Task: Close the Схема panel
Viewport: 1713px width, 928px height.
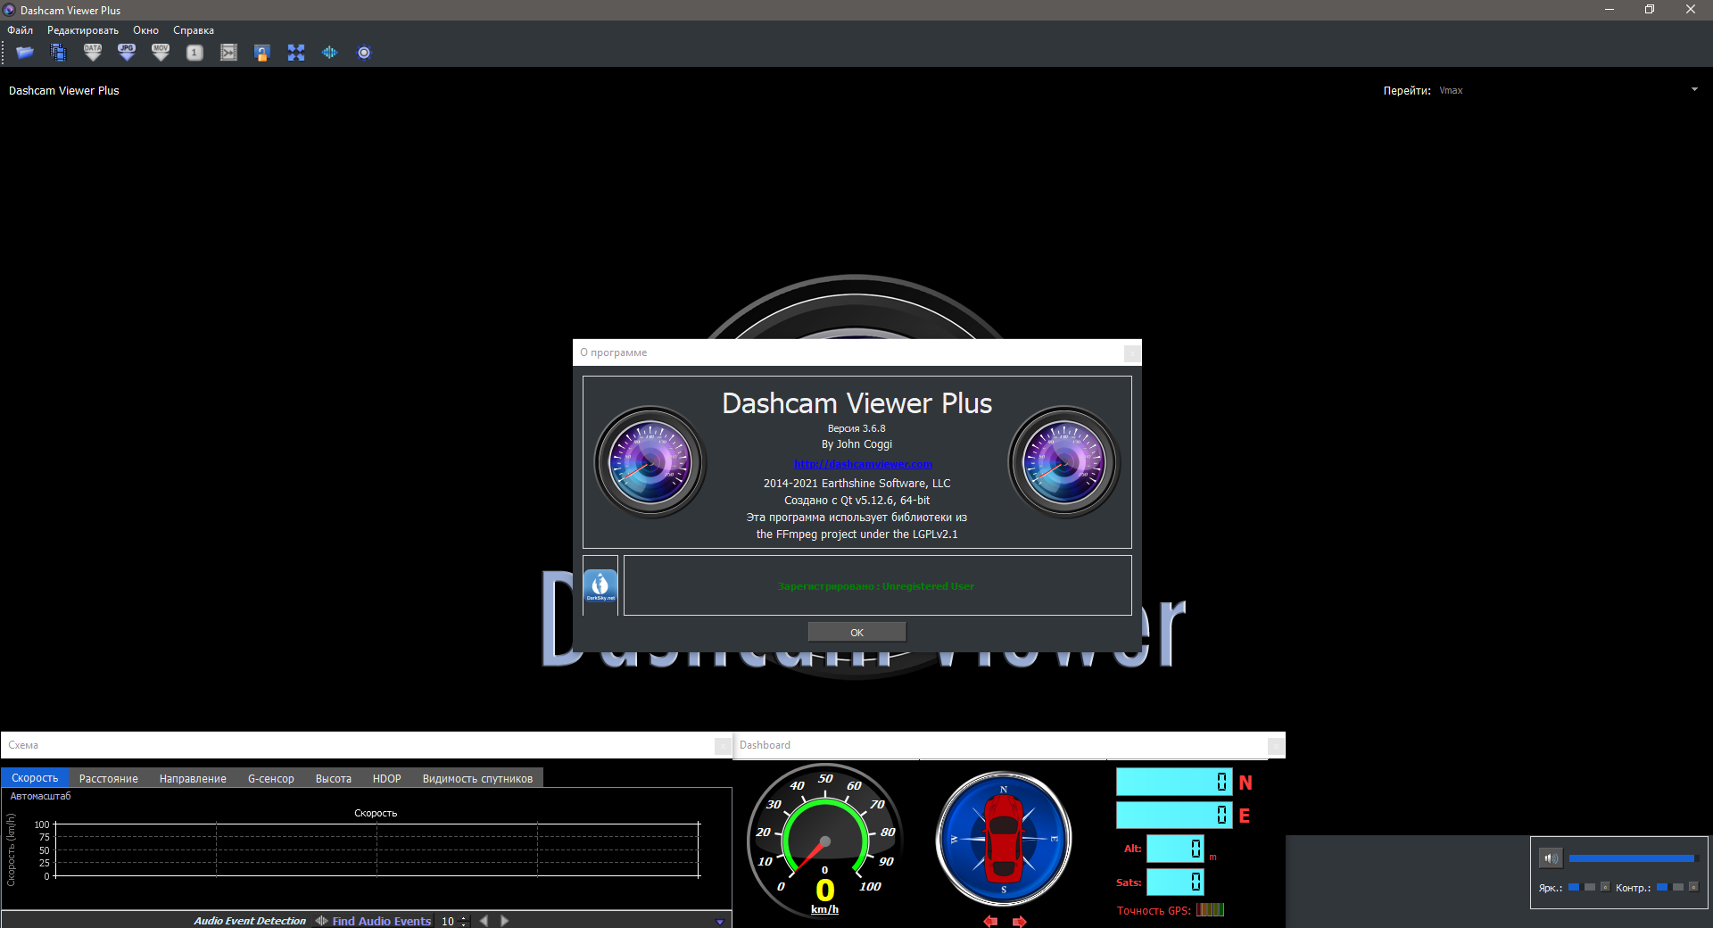Action: pos(723,745)
